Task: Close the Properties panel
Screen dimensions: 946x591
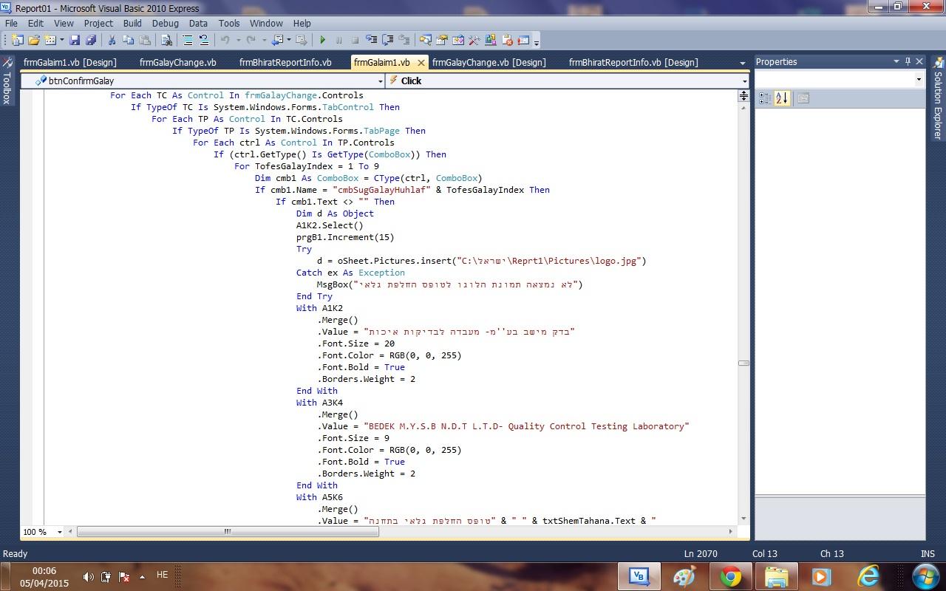Action: point(919,61)
